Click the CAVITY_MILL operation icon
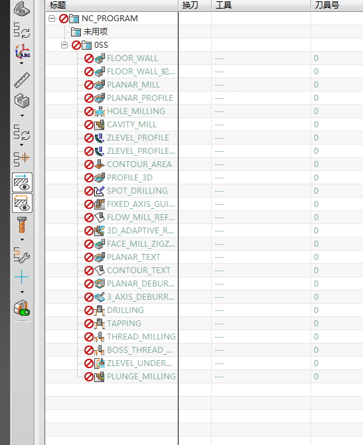The image size is (363, 445). tap(100, 125)
